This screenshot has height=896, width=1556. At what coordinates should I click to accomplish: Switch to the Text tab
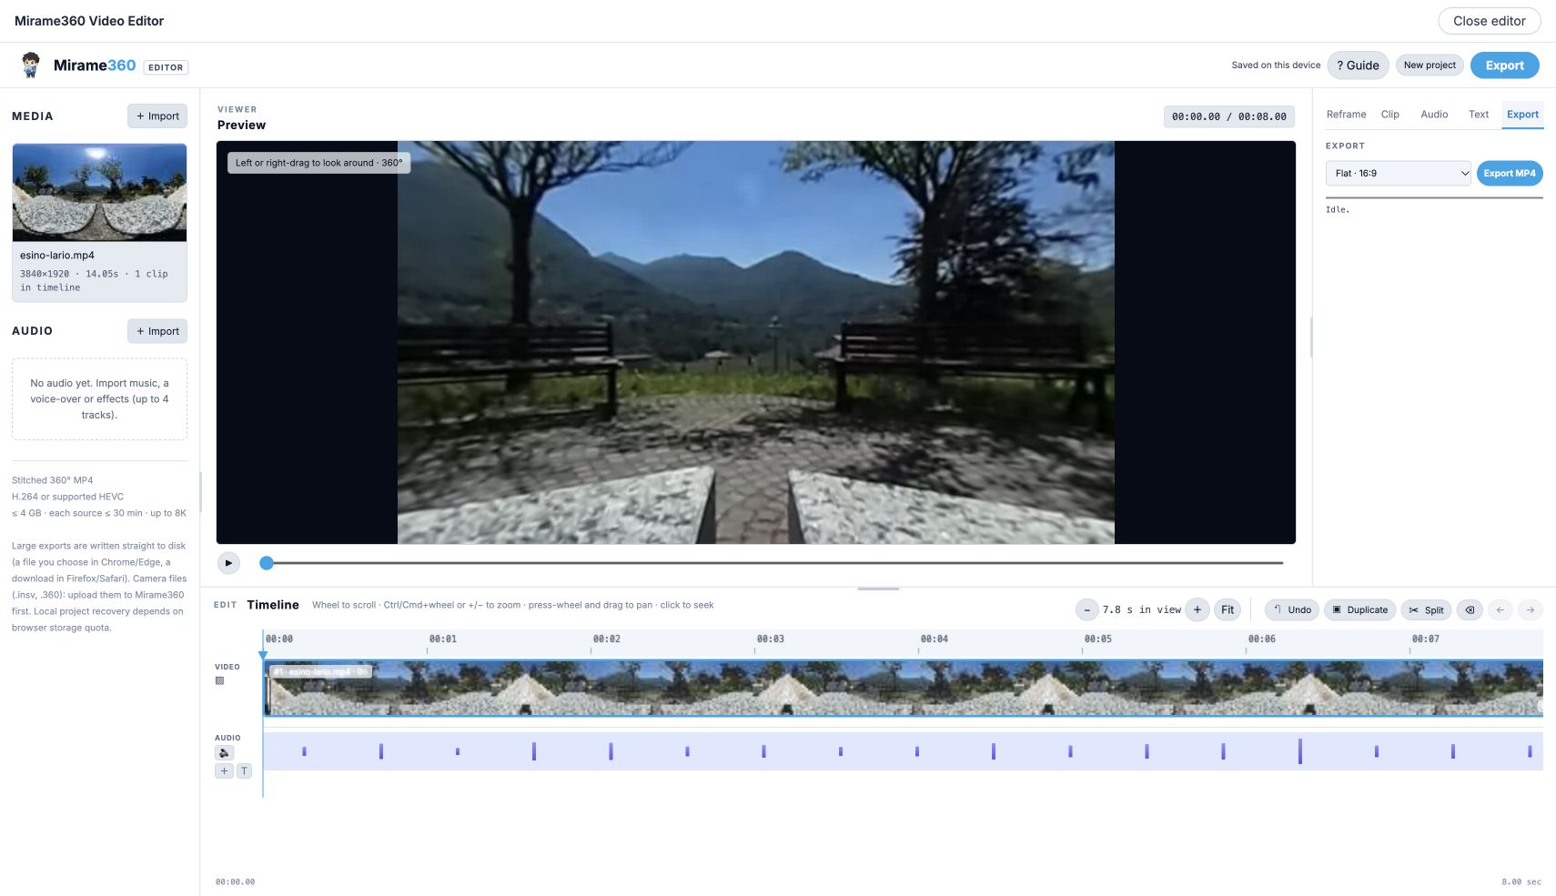tap(1479, 115)
